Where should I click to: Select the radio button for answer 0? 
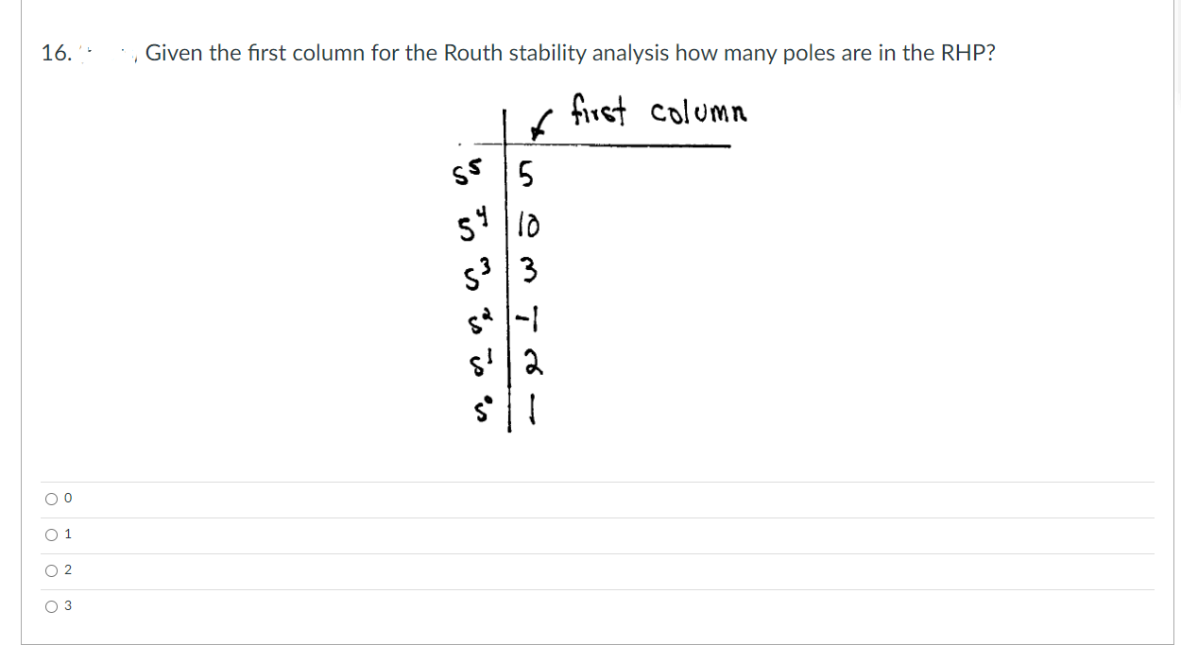coord(52,498)
